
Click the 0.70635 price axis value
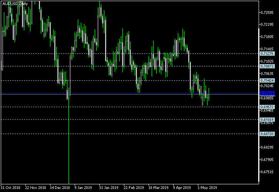click(x=267, y=73)
